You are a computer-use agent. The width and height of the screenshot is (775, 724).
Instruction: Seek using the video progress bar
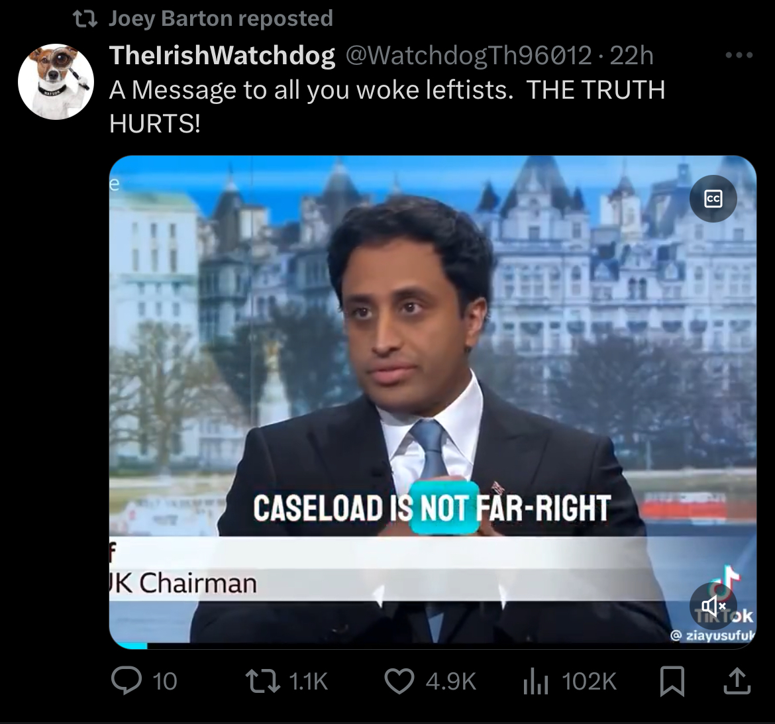(433, 645)
